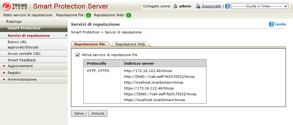Click the Trend Micro logo
Viewport: 293px width, 125px height.
[x=15, y=6]
